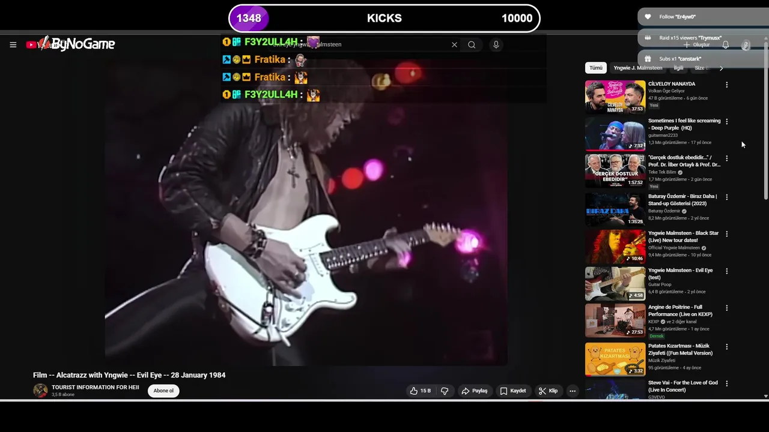Open options menu for Yngwie Malmsteen Black Star

click(726, 234)
